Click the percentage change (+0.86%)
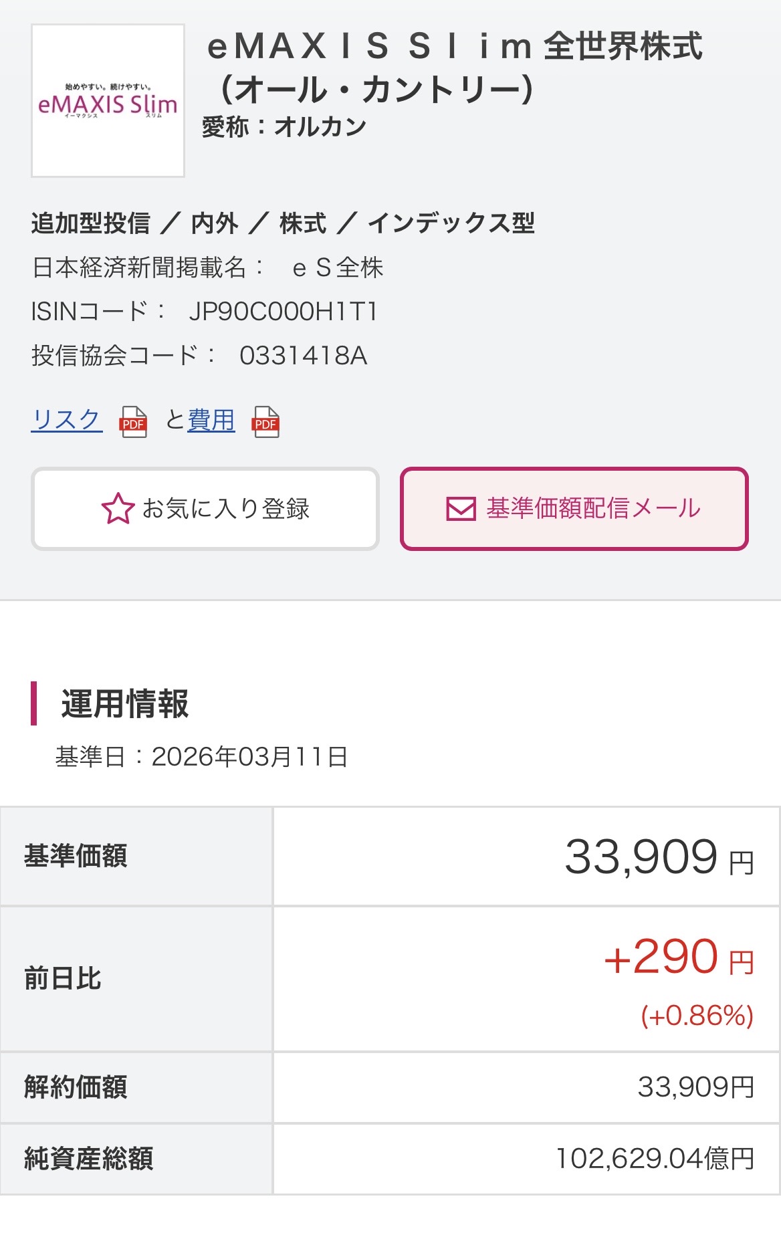 point(697,1016)
